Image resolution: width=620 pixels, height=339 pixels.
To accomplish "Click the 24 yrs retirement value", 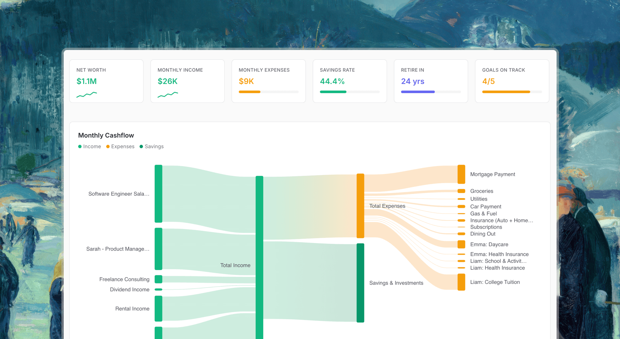I will tap(412, 81).
